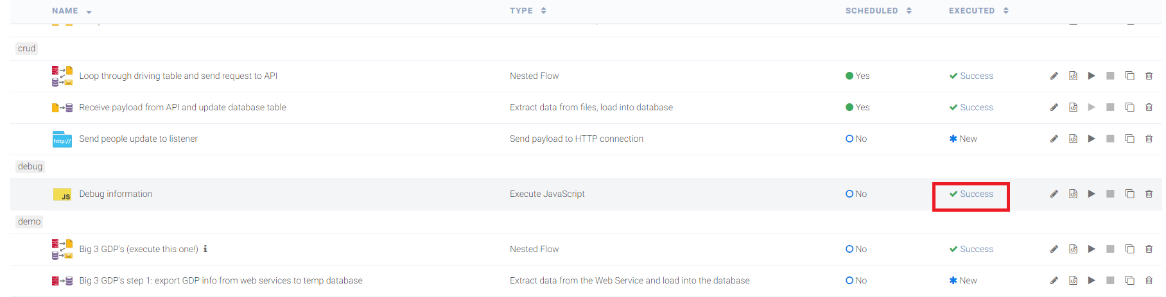Toggle the No schedule status for Debug information
Screen dimensions: 1166x297
(856, 194)
